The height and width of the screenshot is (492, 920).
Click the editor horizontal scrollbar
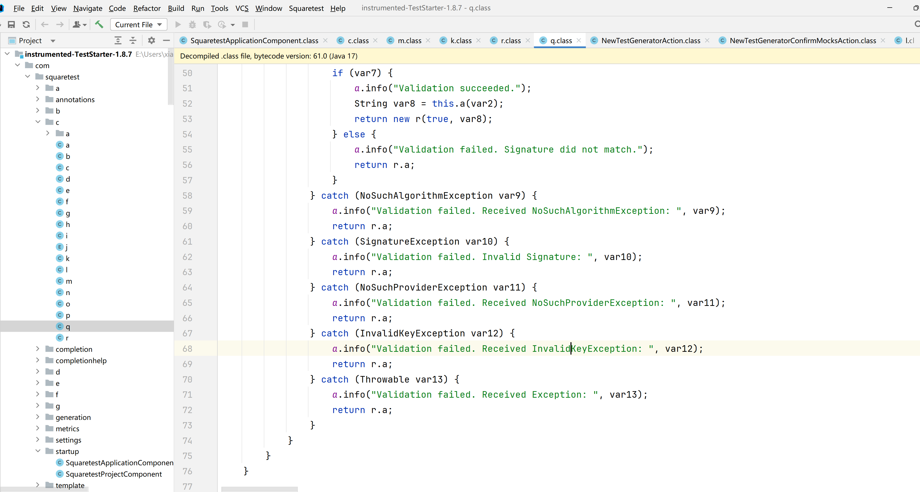pos(260,489)
